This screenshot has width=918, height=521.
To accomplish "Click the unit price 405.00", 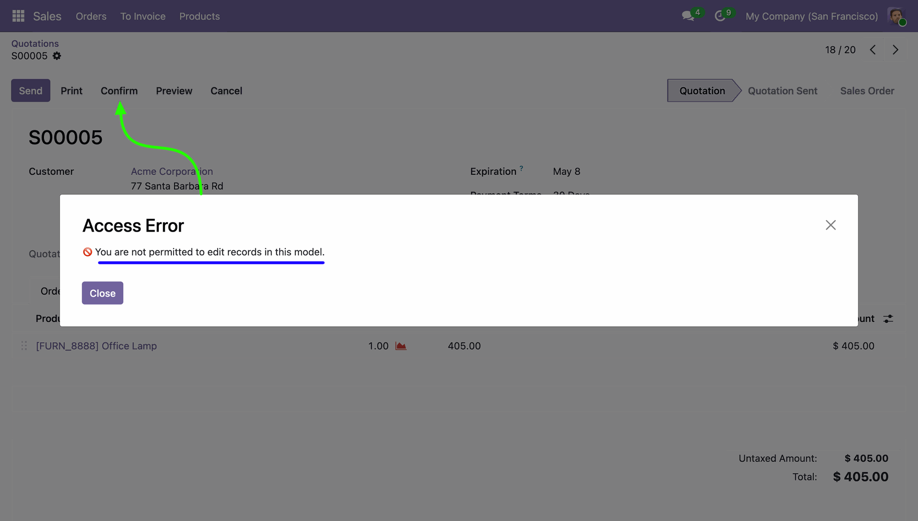I will 464,346.
